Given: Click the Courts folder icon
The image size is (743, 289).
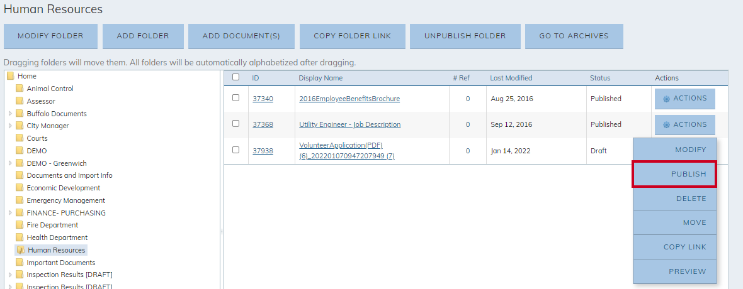Looking at the screenshot, I should click(20, 138).
